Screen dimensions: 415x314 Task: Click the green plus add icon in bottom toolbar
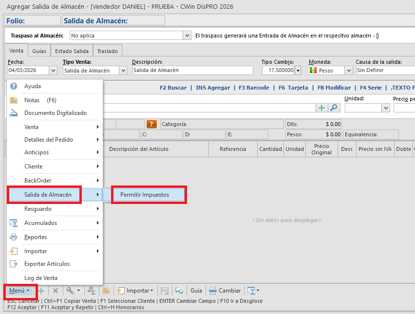(x=41, y=291)
